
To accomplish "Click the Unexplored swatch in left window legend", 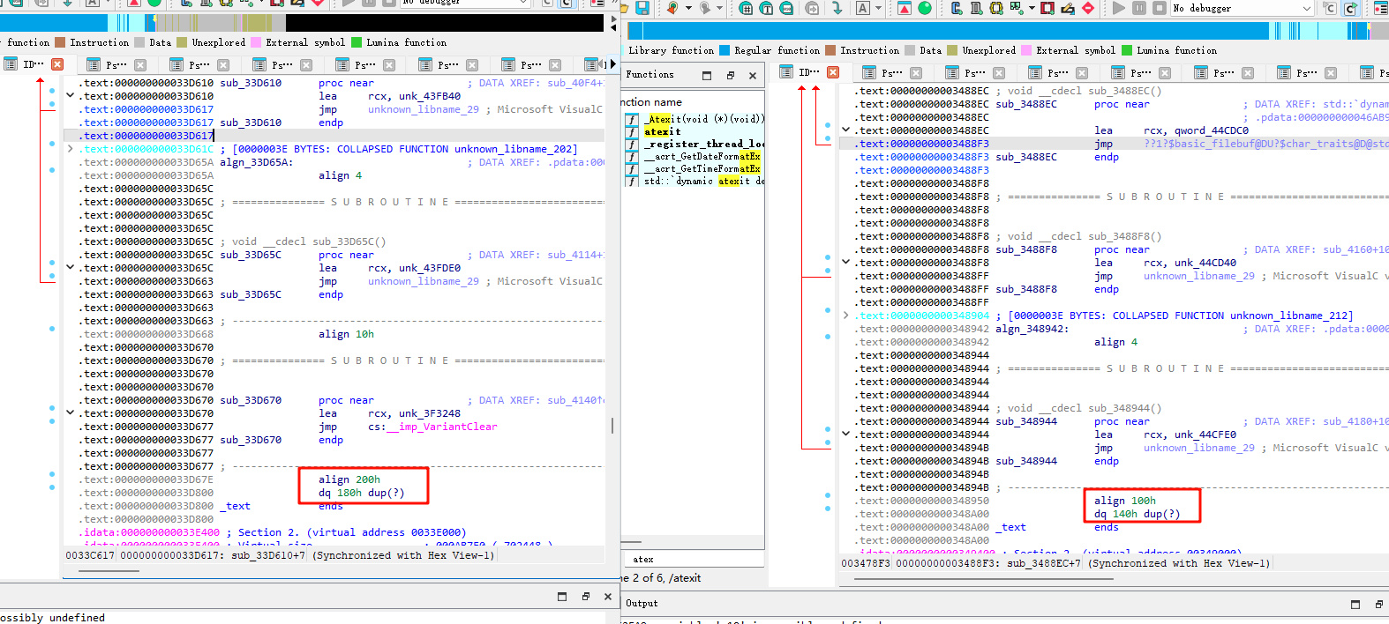I will tap(182, 42).
